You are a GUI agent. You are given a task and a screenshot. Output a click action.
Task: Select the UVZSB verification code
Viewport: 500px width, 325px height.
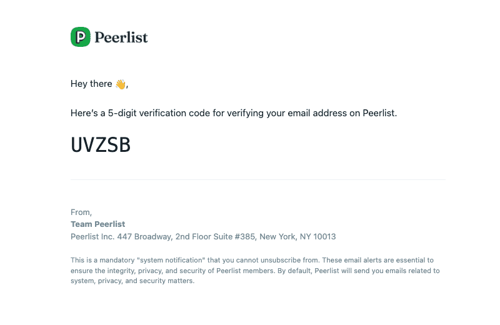coord(101,144)
